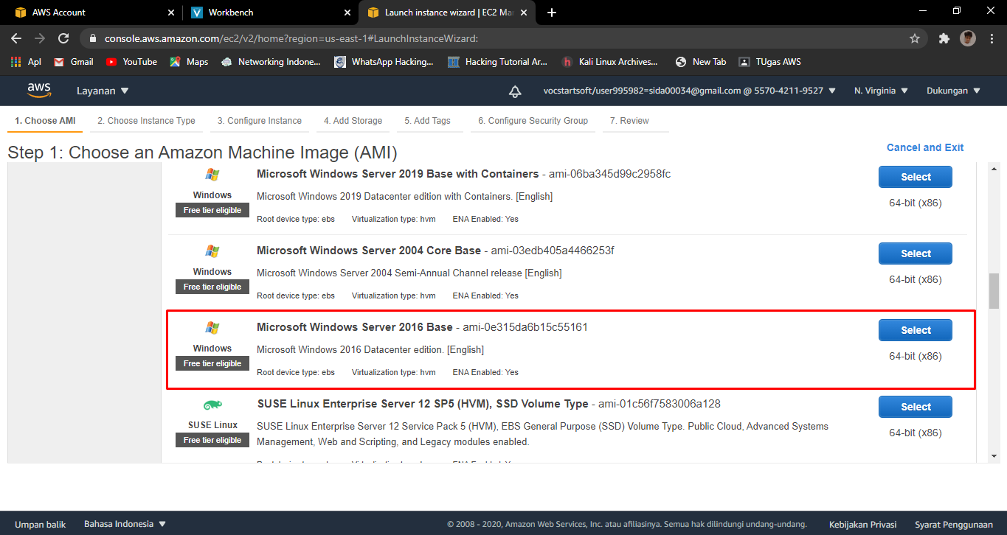The height and width of the screenshot is (535, 1007).
Task: Open the Kali Linux Archives bookmark
Action: coord(609,62)
